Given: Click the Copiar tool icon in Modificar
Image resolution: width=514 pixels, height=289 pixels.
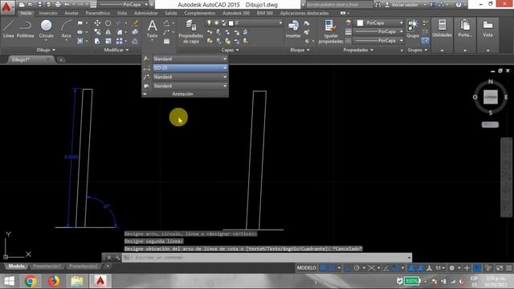Looking at the screenshot, I should (x=97, y=32).
